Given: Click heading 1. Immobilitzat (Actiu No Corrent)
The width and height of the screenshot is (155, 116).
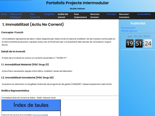Looking at the screenshot, I should tap(33, 24).
